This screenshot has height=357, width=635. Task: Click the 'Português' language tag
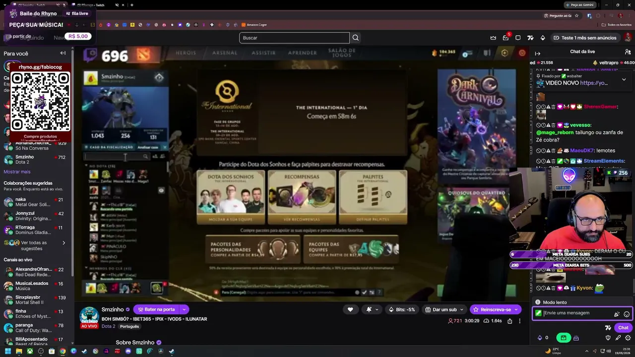[129, 326]
